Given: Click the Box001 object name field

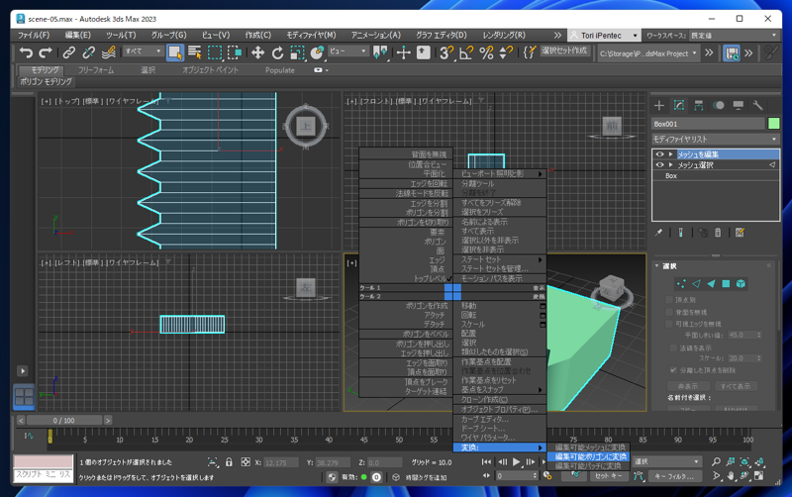Looking at the screenshot, I should [708, 124].
